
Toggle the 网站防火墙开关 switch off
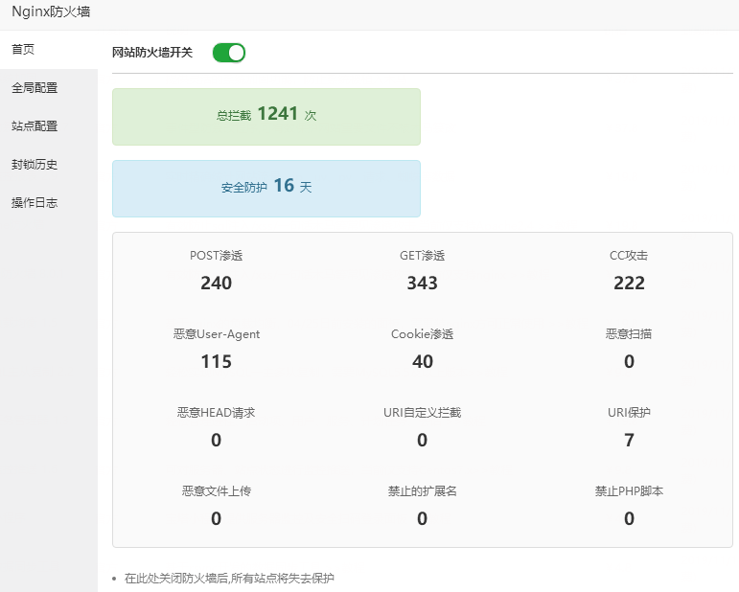pyautogui.click(x=229, y=53)
